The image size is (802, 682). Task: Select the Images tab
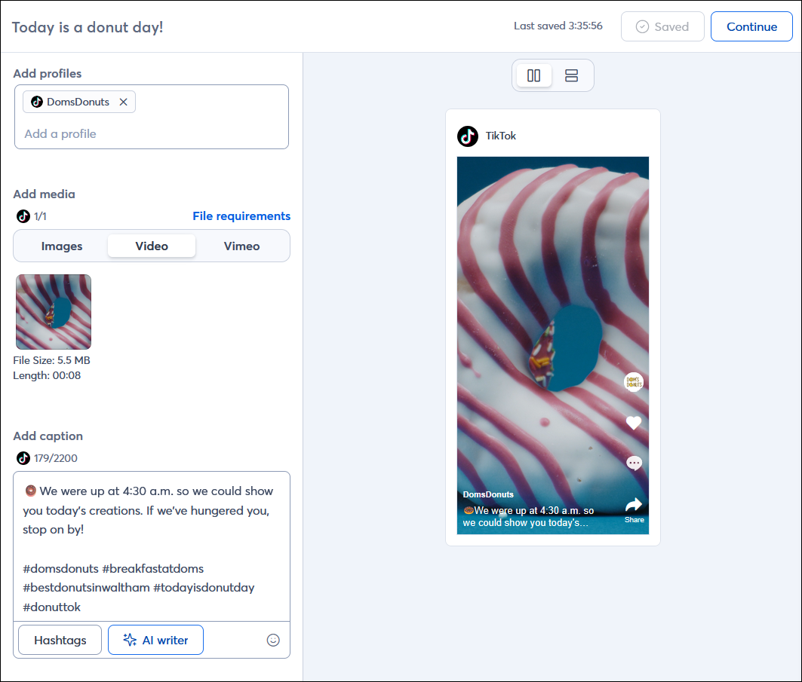pos(61,246)
